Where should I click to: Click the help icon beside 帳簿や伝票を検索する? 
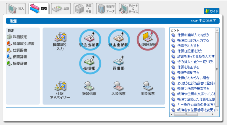point(173,89)
